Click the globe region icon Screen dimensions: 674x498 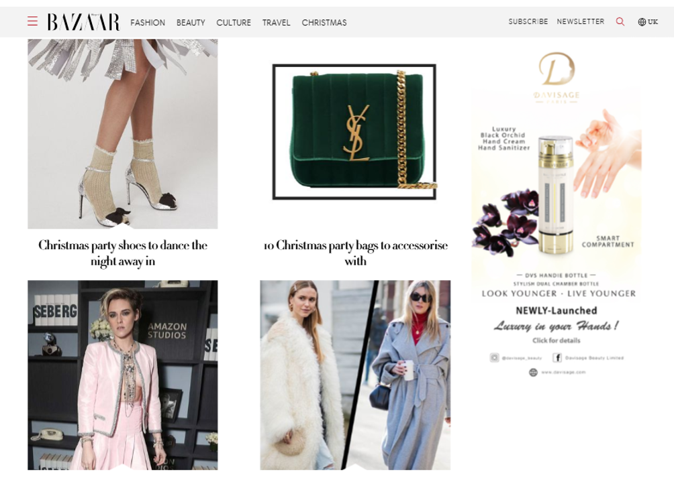(x=642, y=22)
